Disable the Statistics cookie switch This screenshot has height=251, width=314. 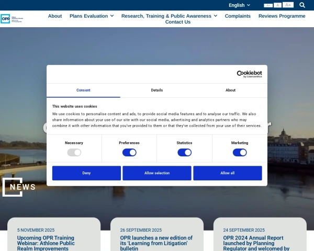(184, 153)
